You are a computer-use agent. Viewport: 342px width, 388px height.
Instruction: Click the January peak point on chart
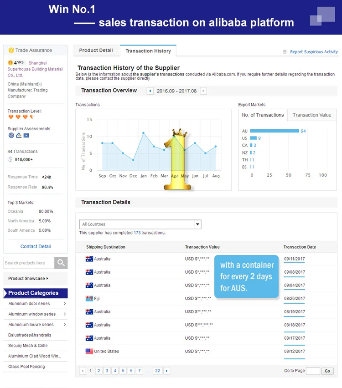click(143, 133)
